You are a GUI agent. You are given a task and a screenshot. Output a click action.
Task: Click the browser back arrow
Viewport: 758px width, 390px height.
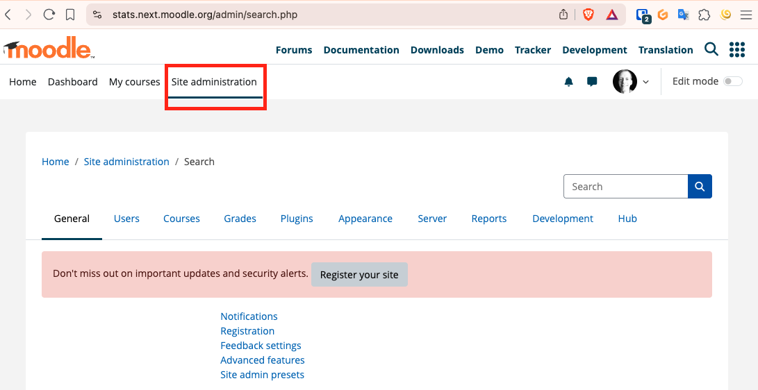pyautogui.click(x=8, y=15)
